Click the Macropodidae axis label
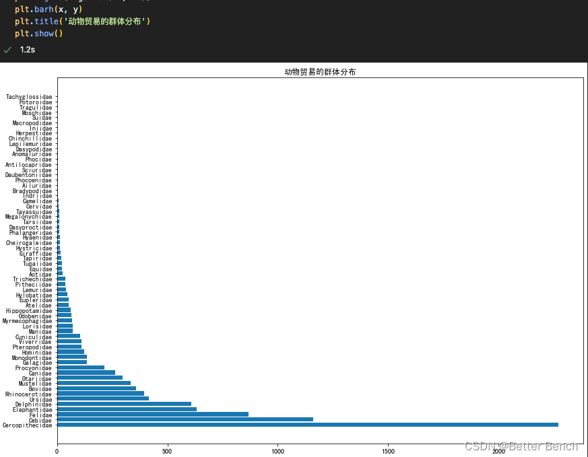 [x=32, y=123]
